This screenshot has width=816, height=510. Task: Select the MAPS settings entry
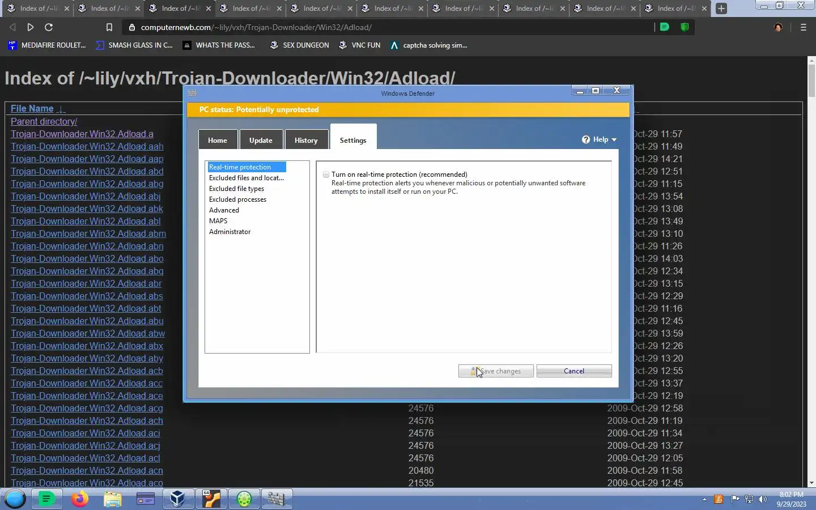[x=218, y=221]
